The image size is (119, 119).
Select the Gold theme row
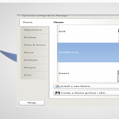(x=88, y=34)
